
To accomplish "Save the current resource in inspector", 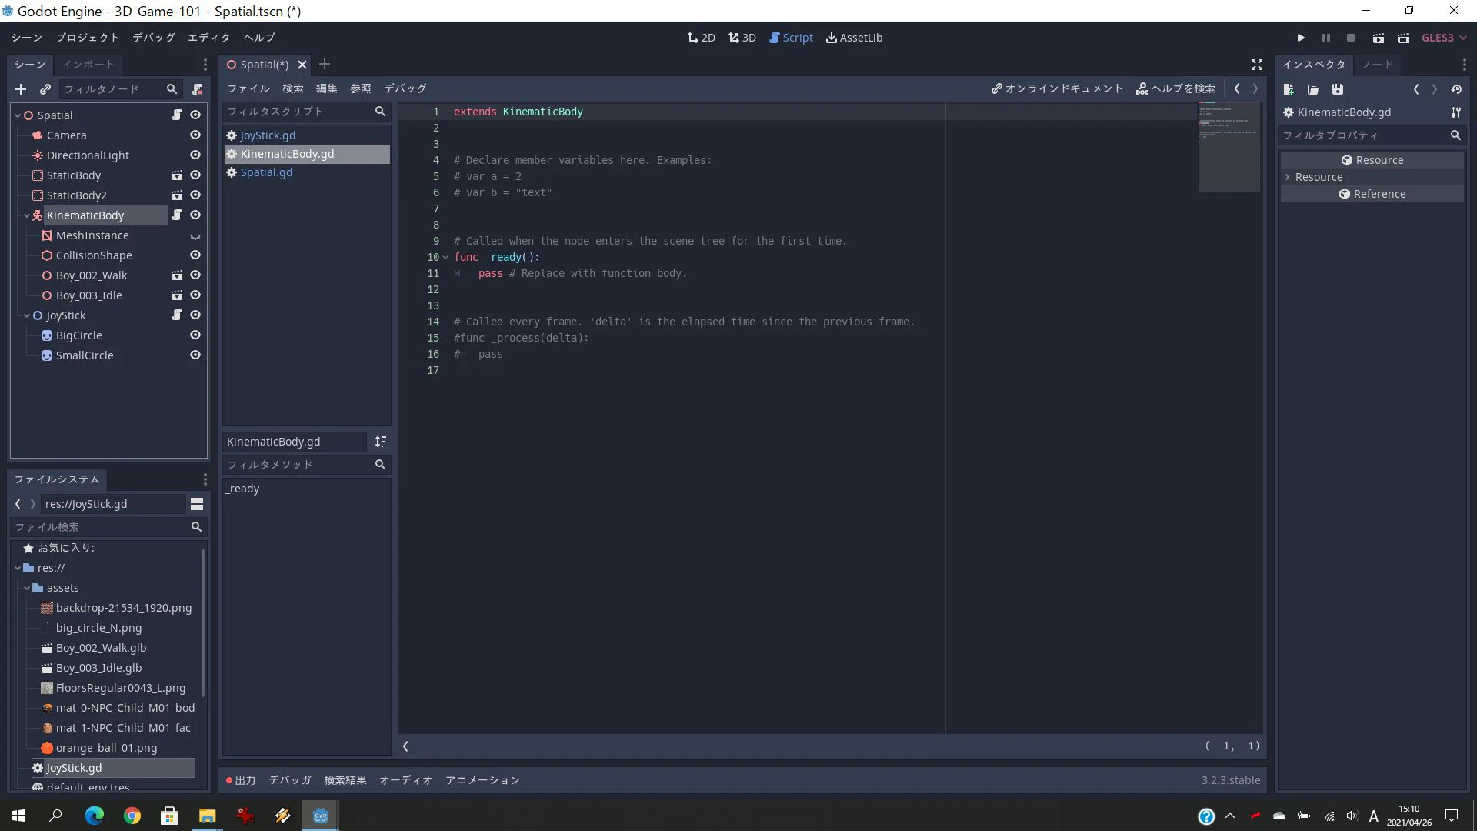I will pyautogui.click(x=1338, y=89).
